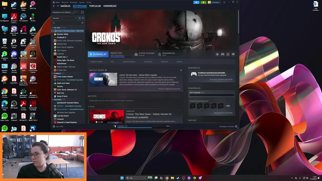Add Cronos to favorites heart icon
The width and height of the screenshot is (322, 181).
(x=233, y=54)
